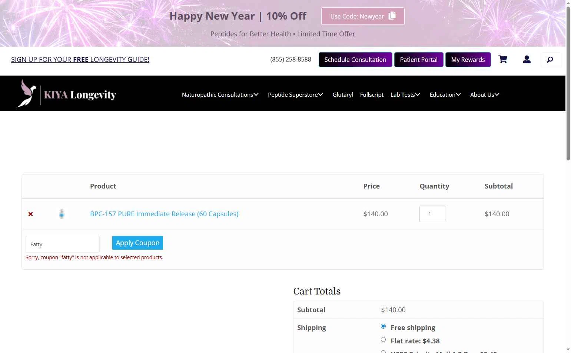Viewport: 571px width, 353px height.
Task: Click the KIYA Longevity logo
Action: pyautogui.click(x=66, y=94)
